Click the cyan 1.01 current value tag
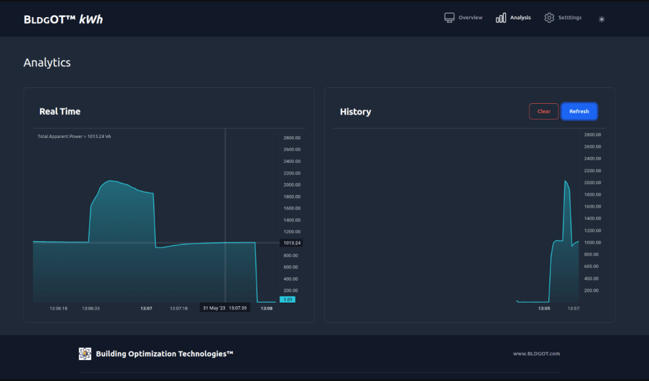The height and width of the screenshot is (381, 649). 287,300
